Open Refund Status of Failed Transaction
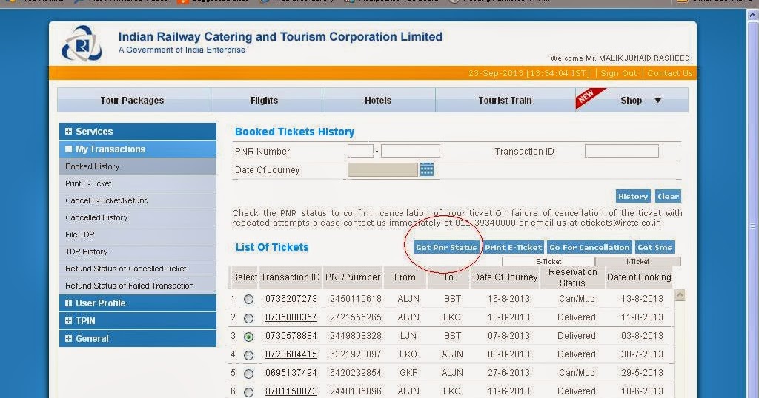 pyautogui.click(x=137, y=286)
